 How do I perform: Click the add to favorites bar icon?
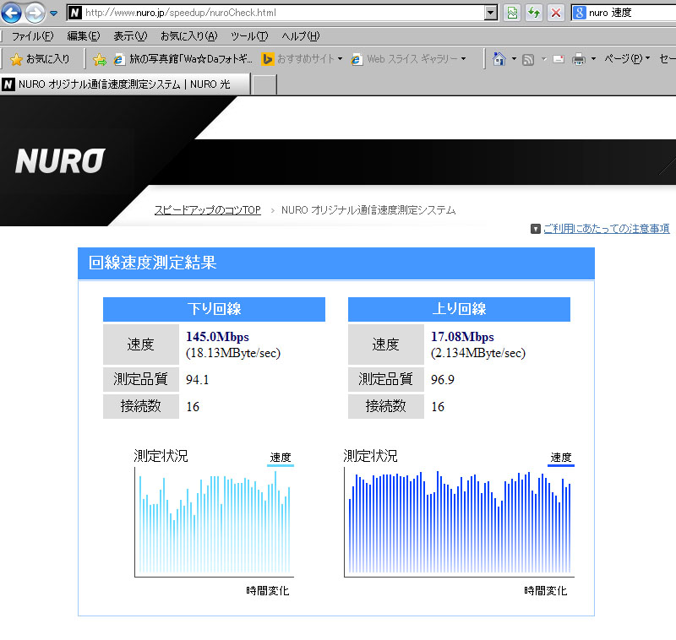click(x=99, y=59)
